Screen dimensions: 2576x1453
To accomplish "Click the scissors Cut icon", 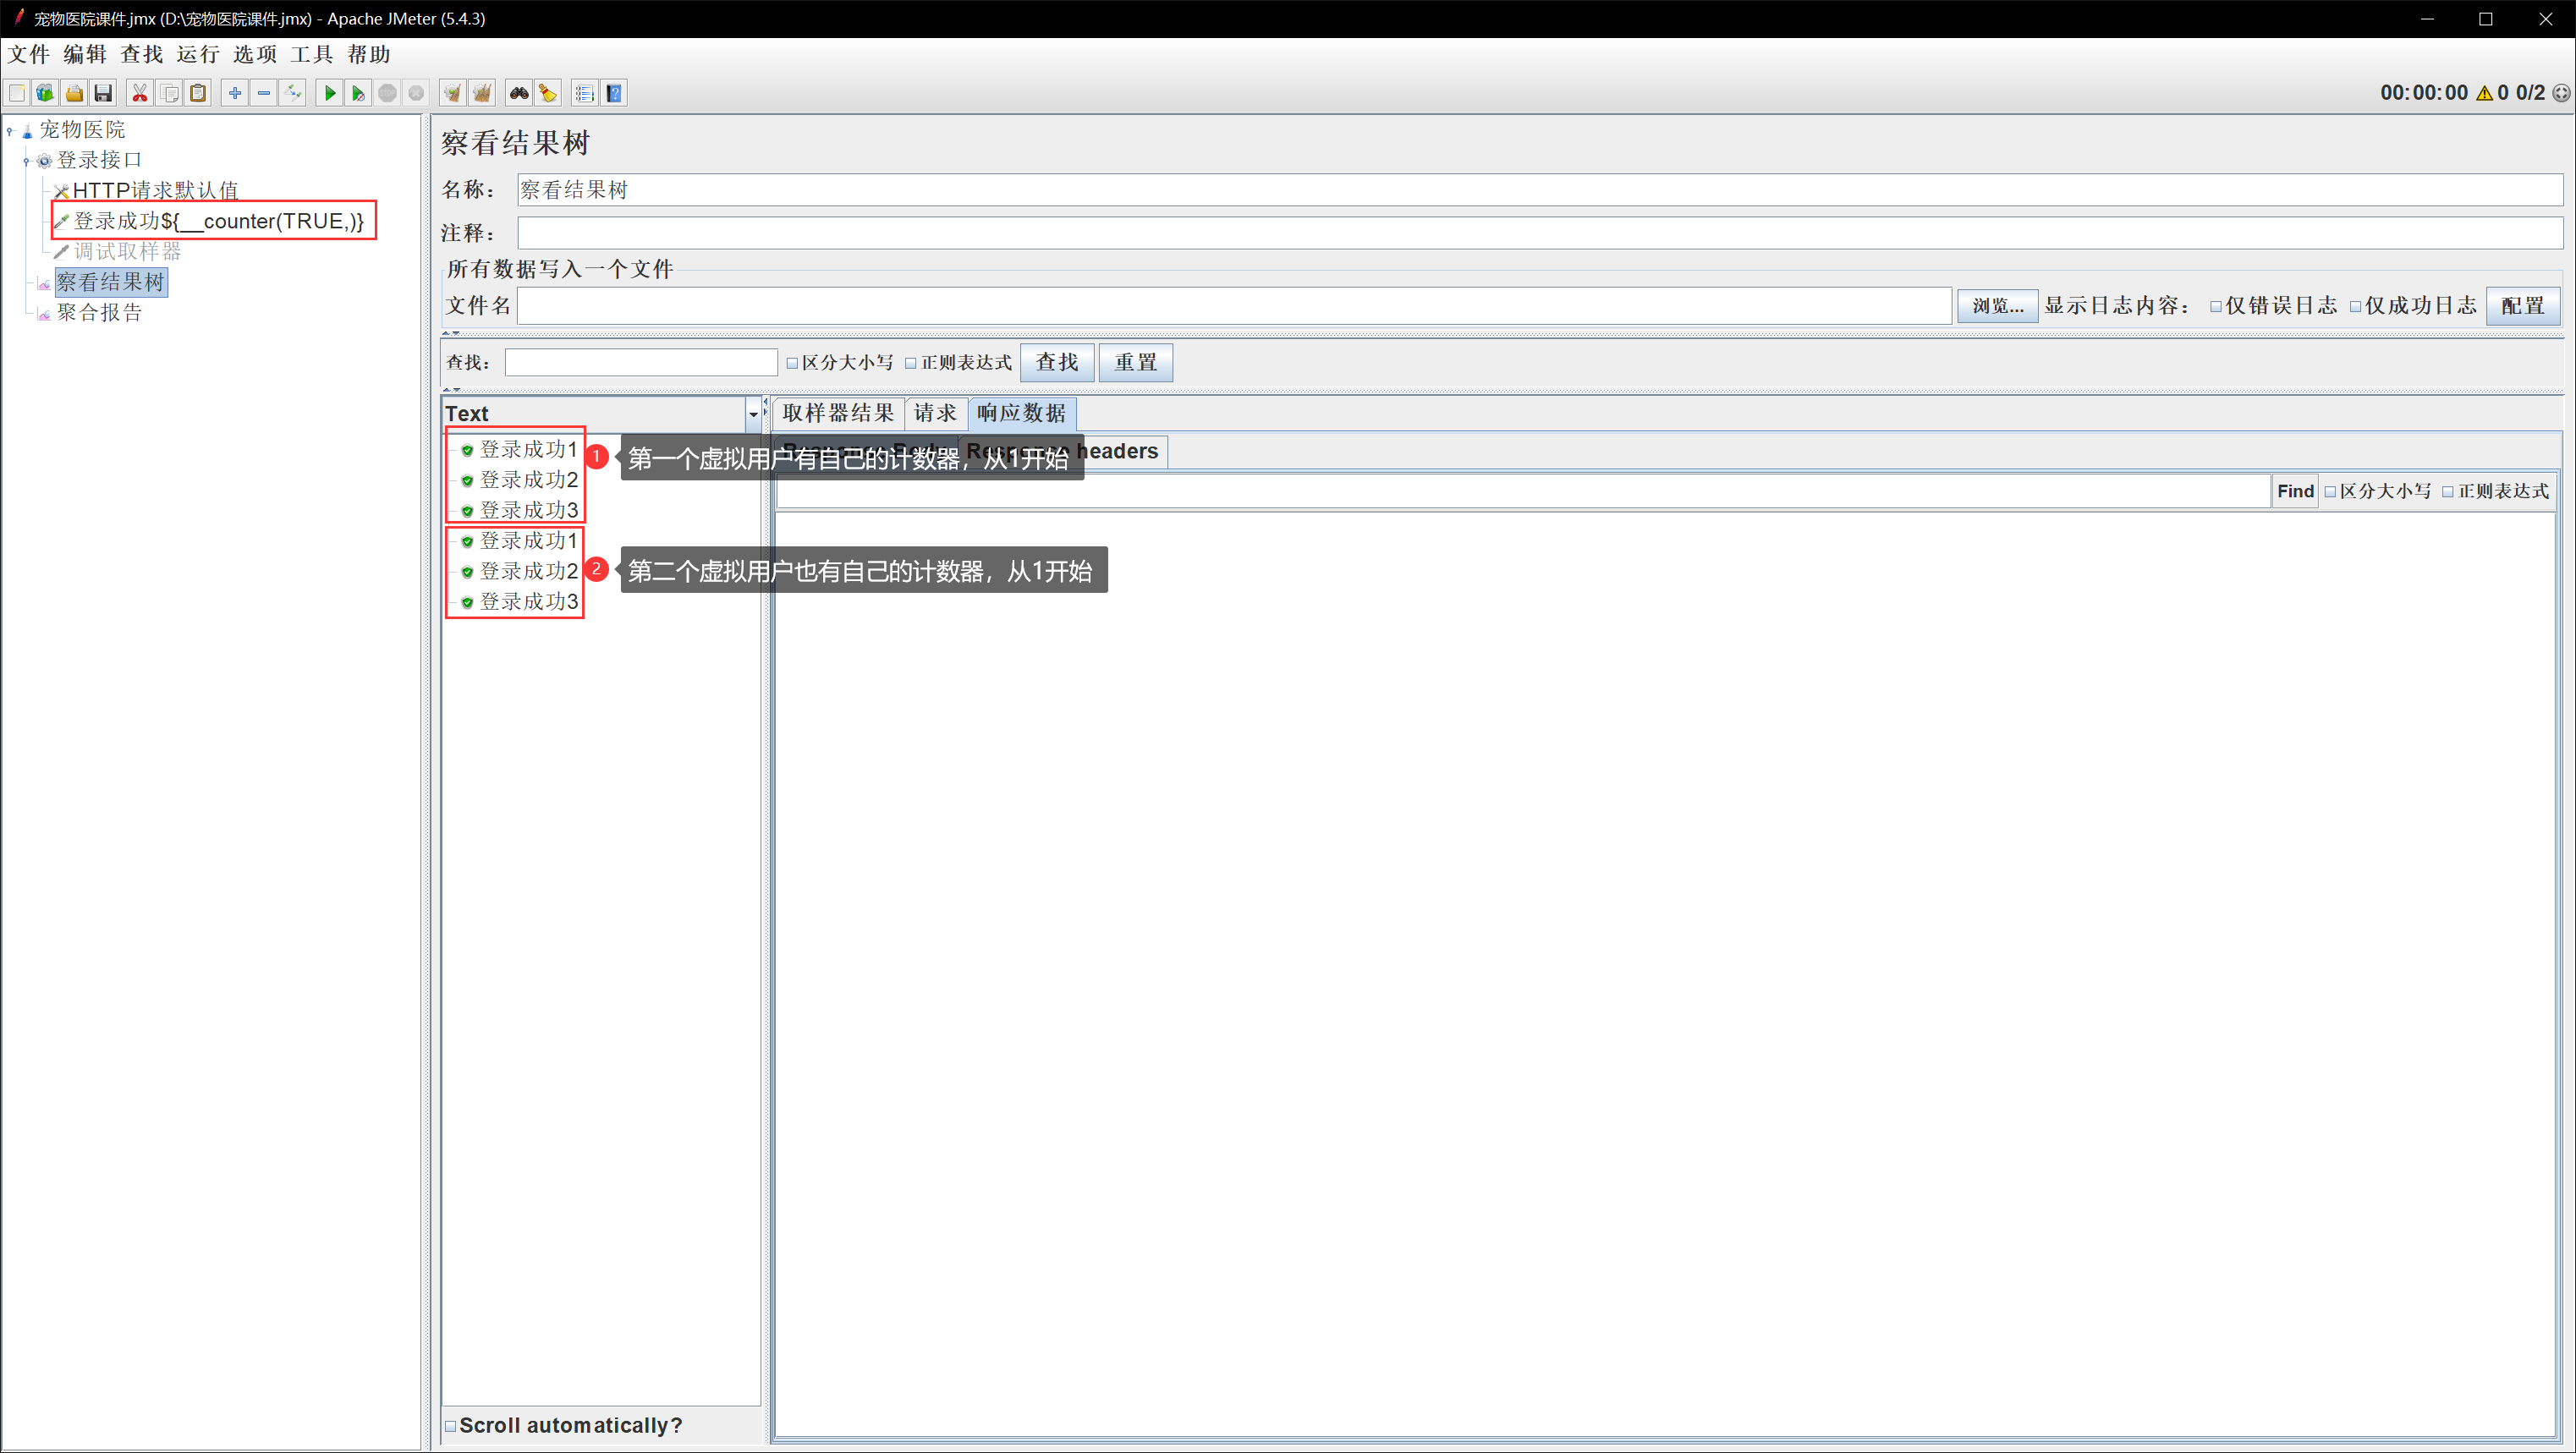I will (140, 93).
